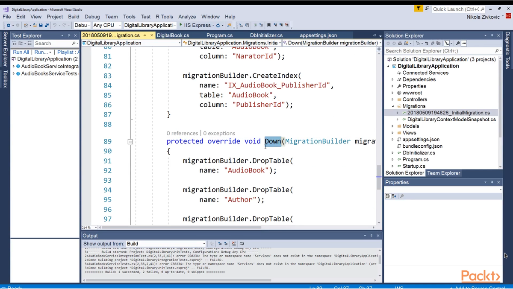Click the Navigate Backward toolbar icon

click(9, 25)
